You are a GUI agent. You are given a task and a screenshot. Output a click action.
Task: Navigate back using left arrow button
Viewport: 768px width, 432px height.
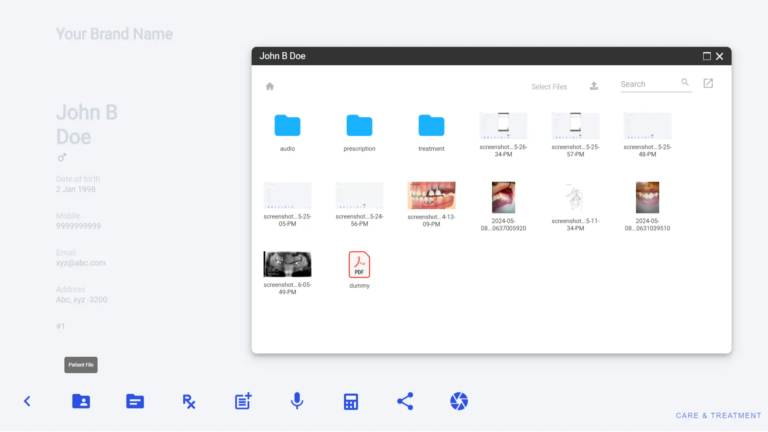[27, 401]
